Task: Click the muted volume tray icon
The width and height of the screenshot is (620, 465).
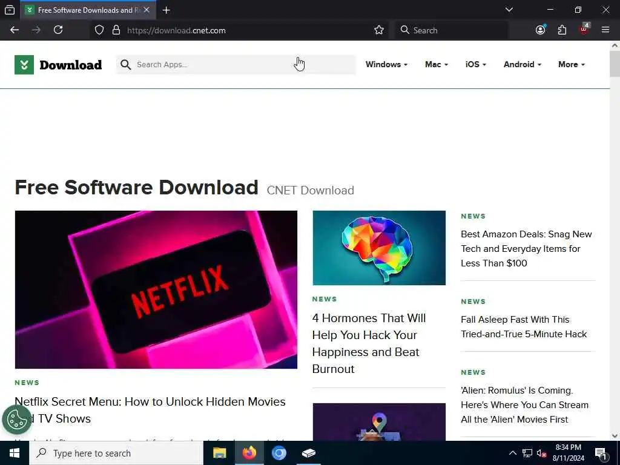Action: click(x=541, y=453)
